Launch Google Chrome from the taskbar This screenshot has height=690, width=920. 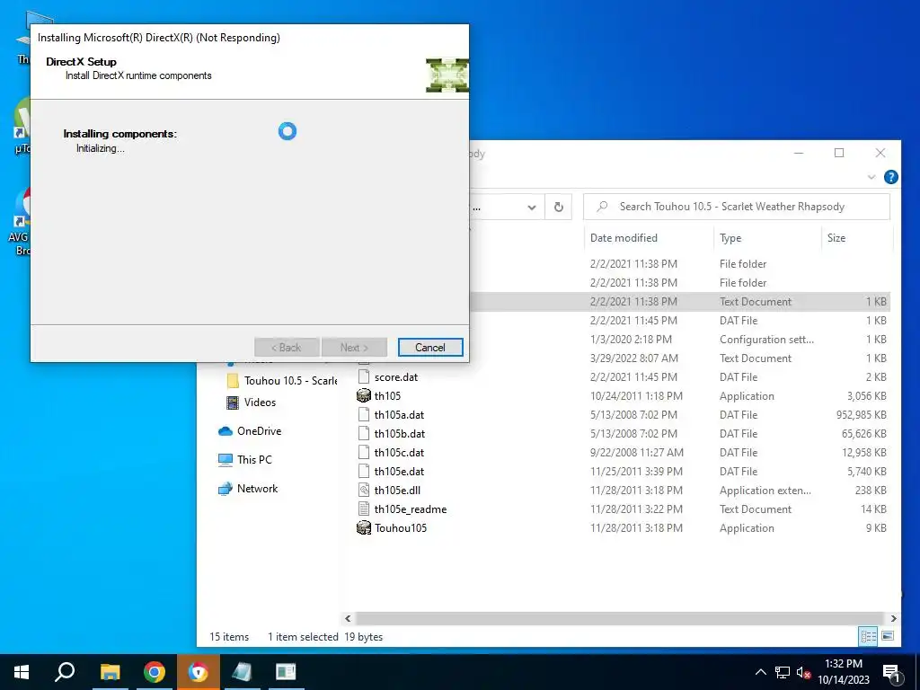click(x=155, y=672)
